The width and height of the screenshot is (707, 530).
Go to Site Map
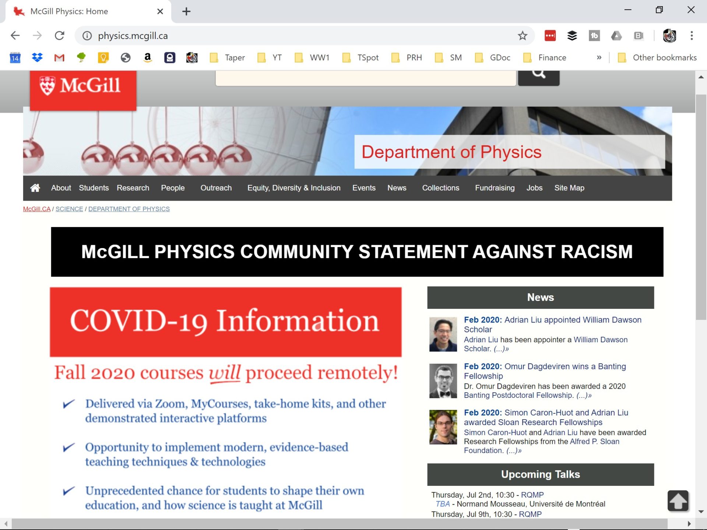(x=569, y=188)
